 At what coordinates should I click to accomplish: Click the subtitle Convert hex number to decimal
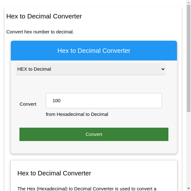pyautogui.click(x=40, y=32)
